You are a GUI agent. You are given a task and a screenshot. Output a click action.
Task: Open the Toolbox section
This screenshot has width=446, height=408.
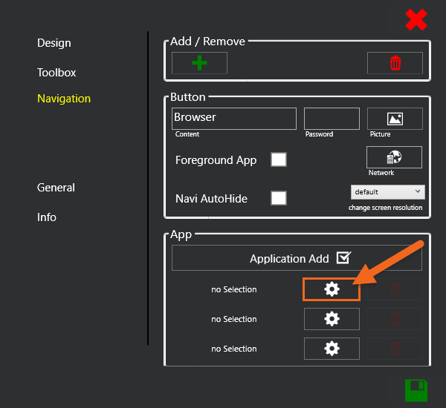point(56,73)
